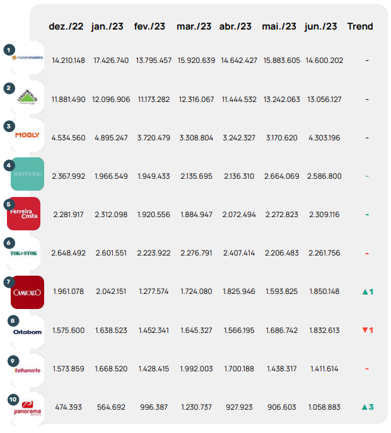391x433 pixels.
Task: Click Ortobom's red down trend arrow
Action: tap(365, 330)
